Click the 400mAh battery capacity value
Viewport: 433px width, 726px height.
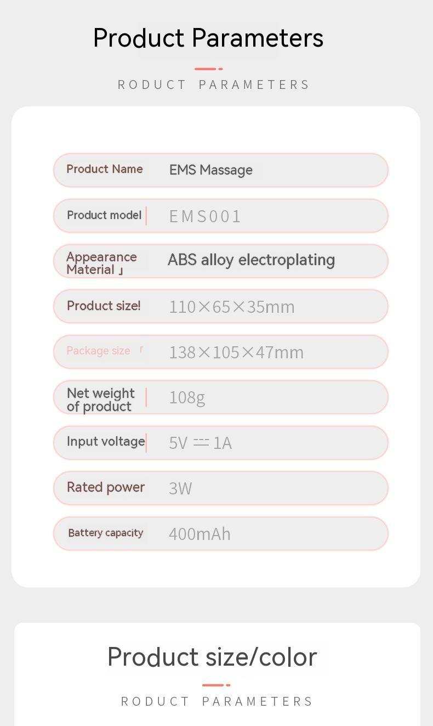point(200,534)
